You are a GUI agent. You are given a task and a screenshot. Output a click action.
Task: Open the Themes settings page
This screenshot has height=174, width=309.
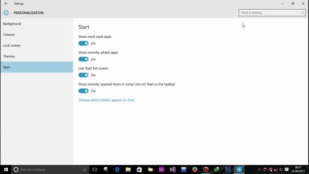[x=37, y=56]
